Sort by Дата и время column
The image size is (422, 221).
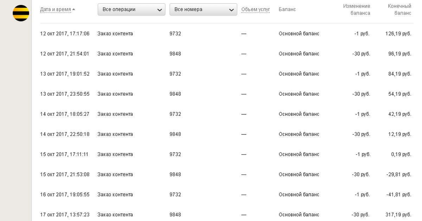(56, 10)
